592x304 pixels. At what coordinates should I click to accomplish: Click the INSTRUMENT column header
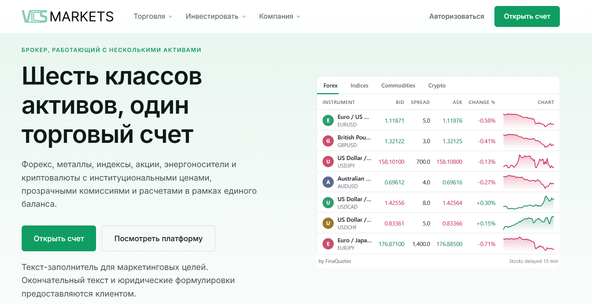tap(339, 102)
